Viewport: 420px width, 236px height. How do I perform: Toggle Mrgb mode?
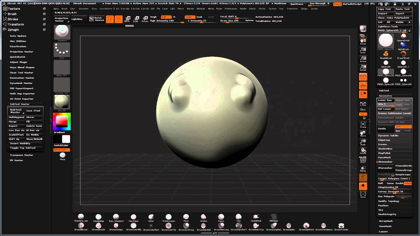click(x=153, y=17)
